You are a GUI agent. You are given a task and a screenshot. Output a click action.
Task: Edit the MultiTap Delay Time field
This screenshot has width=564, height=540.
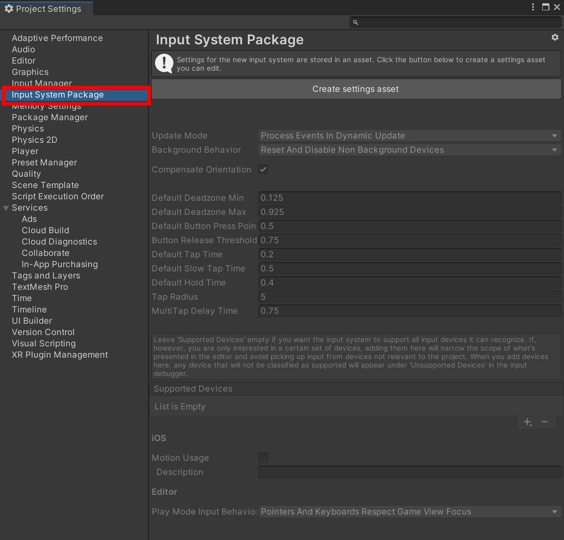[409, 311]
